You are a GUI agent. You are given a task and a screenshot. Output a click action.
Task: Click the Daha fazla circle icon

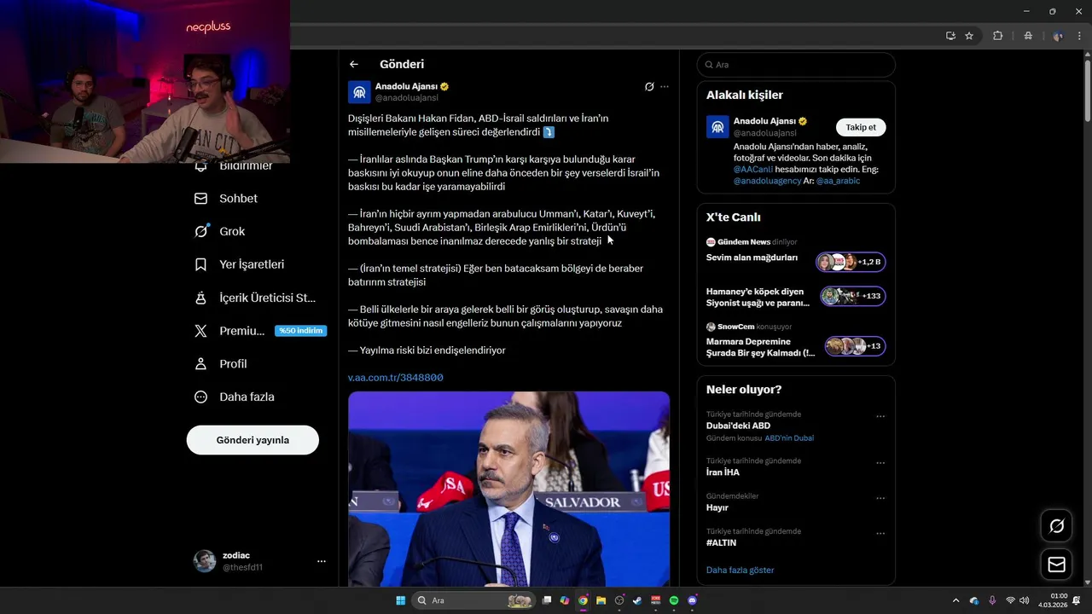[201, 397]
